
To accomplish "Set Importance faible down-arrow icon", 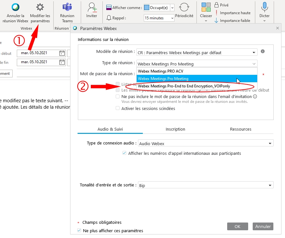I will click(x=216, y=21).
